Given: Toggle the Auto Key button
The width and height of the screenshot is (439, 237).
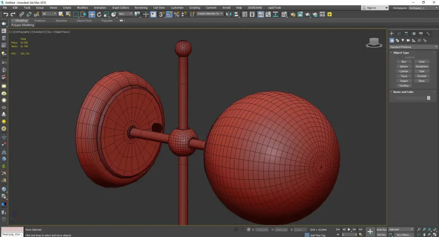Looking at the screenshot, I should pyautogui.click(x=382, y=230).
